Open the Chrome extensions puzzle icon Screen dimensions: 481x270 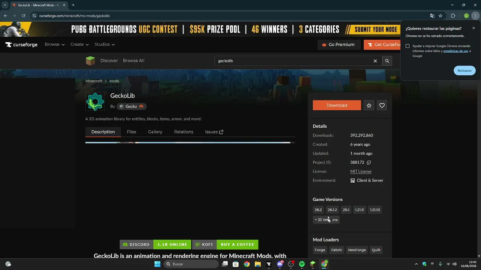[x=453, y=16]
